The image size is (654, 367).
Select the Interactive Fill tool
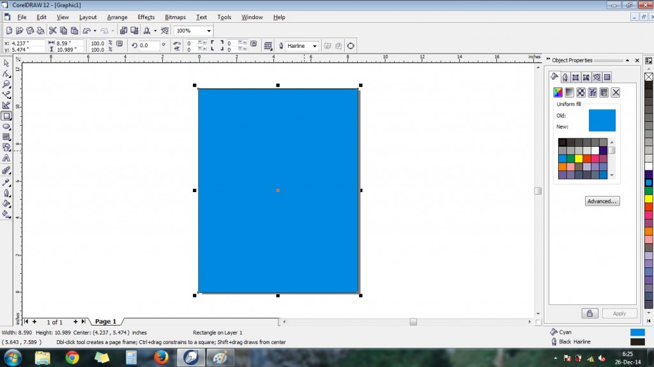(6, 214)
